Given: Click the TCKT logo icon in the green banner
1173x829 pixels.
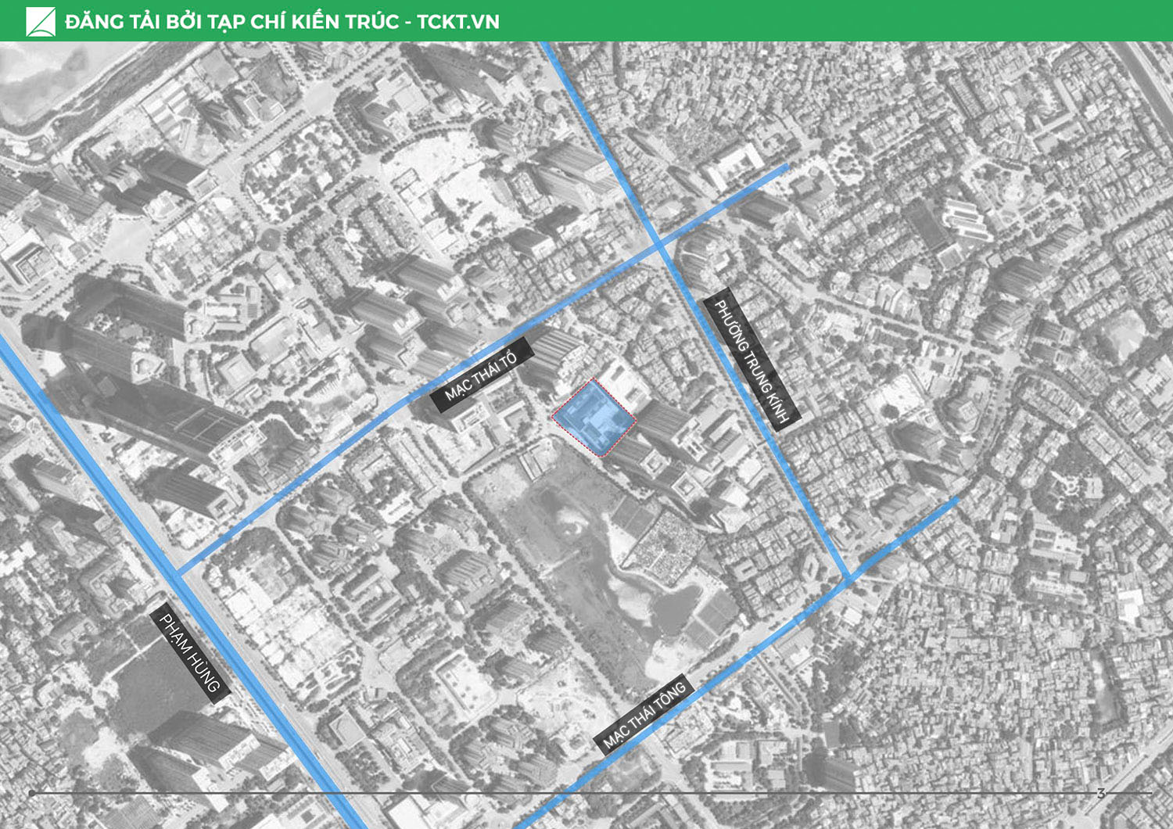Looking at the screenshot, I should [x=41, y=21].
